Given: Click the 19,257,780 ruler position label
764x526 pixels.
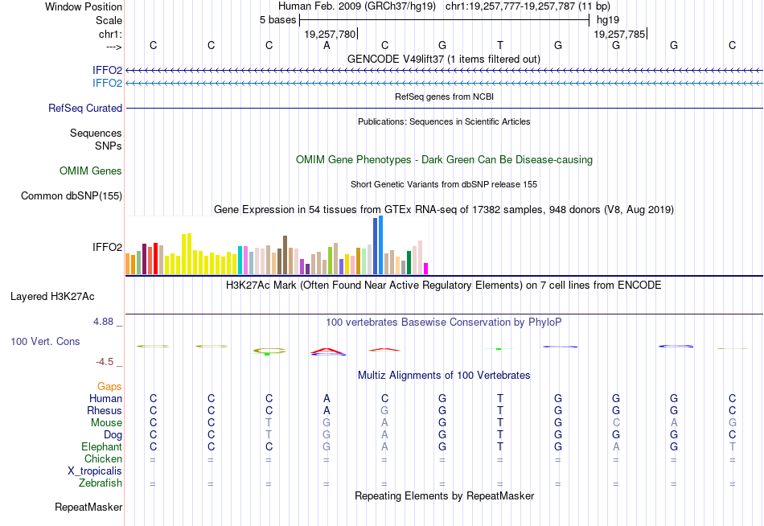Looking at the screenshot, I should pos(330,34).
